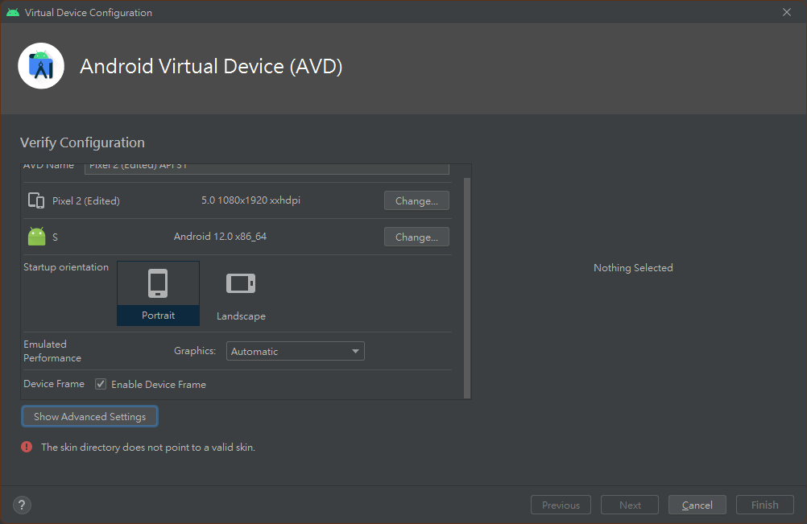Click the Finish button
Viewport: 807px width, 524px height.
point(764,505)
